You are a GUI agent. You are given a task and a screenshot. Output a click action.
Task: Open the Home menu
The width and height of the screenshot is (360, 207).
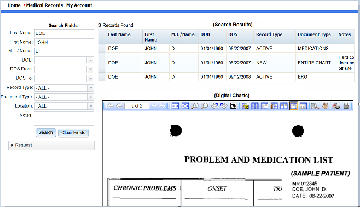[x=14, y=5]
